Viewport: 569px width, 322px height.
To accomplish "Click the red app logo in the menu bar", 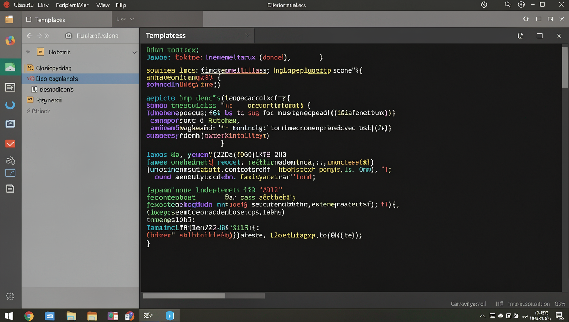I will point(6,5).
